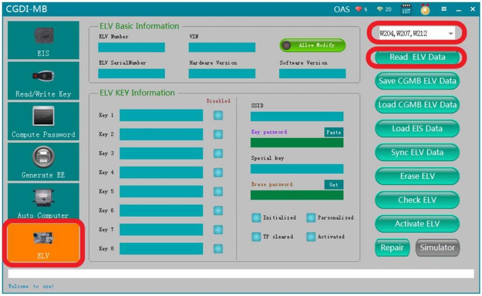Image resolution: width=482 pixels, height=296 pixels.
Task: Click Load CGMB ELV Data button
Action: [417, 105]
